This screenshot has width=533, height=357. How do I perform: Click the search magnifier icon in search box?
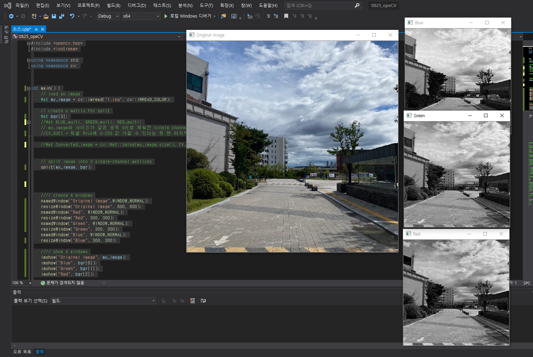(x=357, y=5)
